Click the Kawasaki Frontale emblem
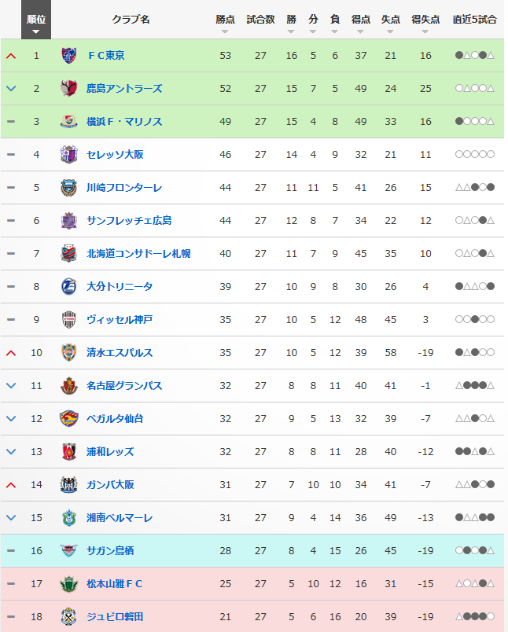The height and width of the screenshot is (632, 508). click(69, 187)
